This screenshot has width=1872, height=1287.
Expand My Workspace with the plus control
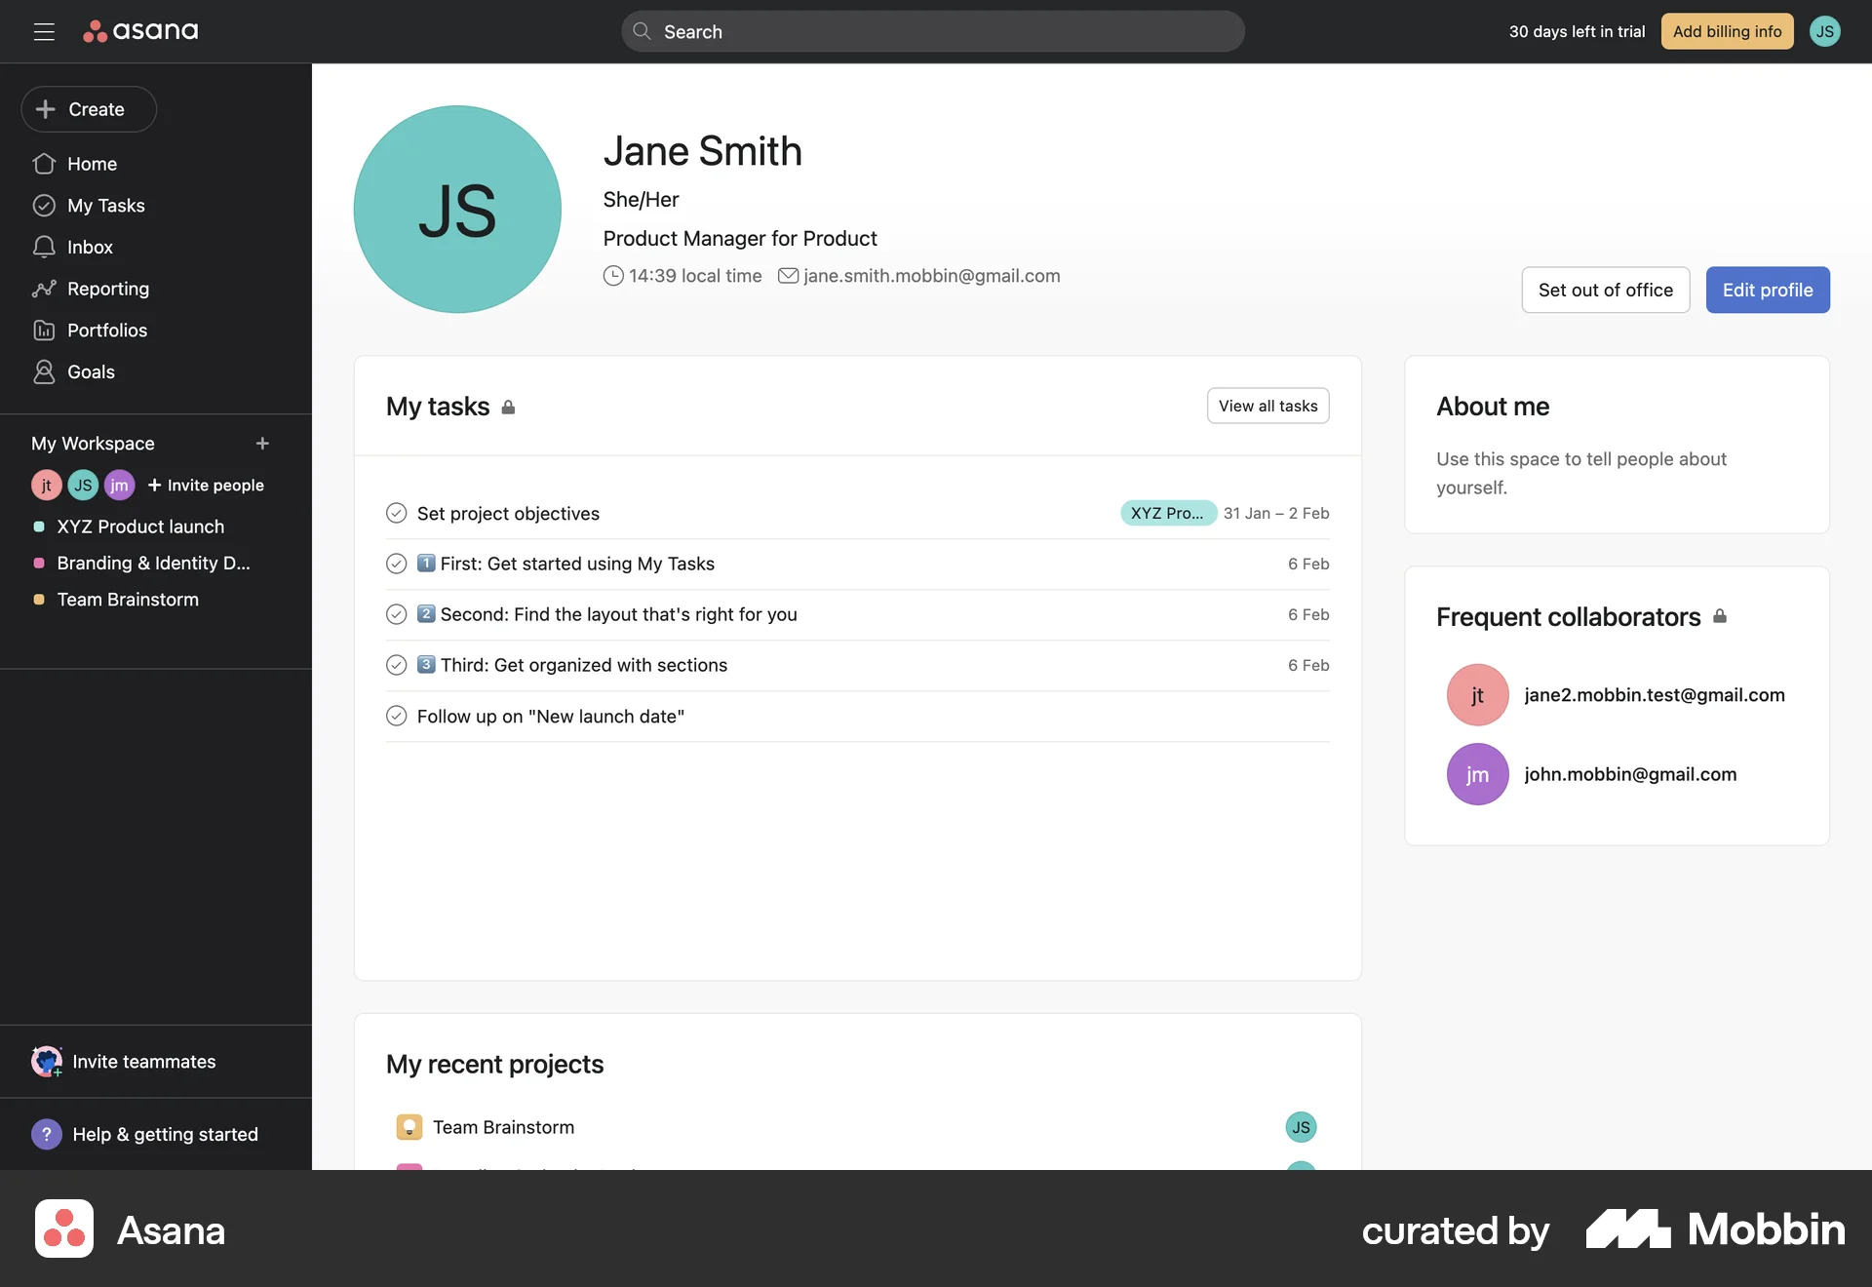click(261, 444)
